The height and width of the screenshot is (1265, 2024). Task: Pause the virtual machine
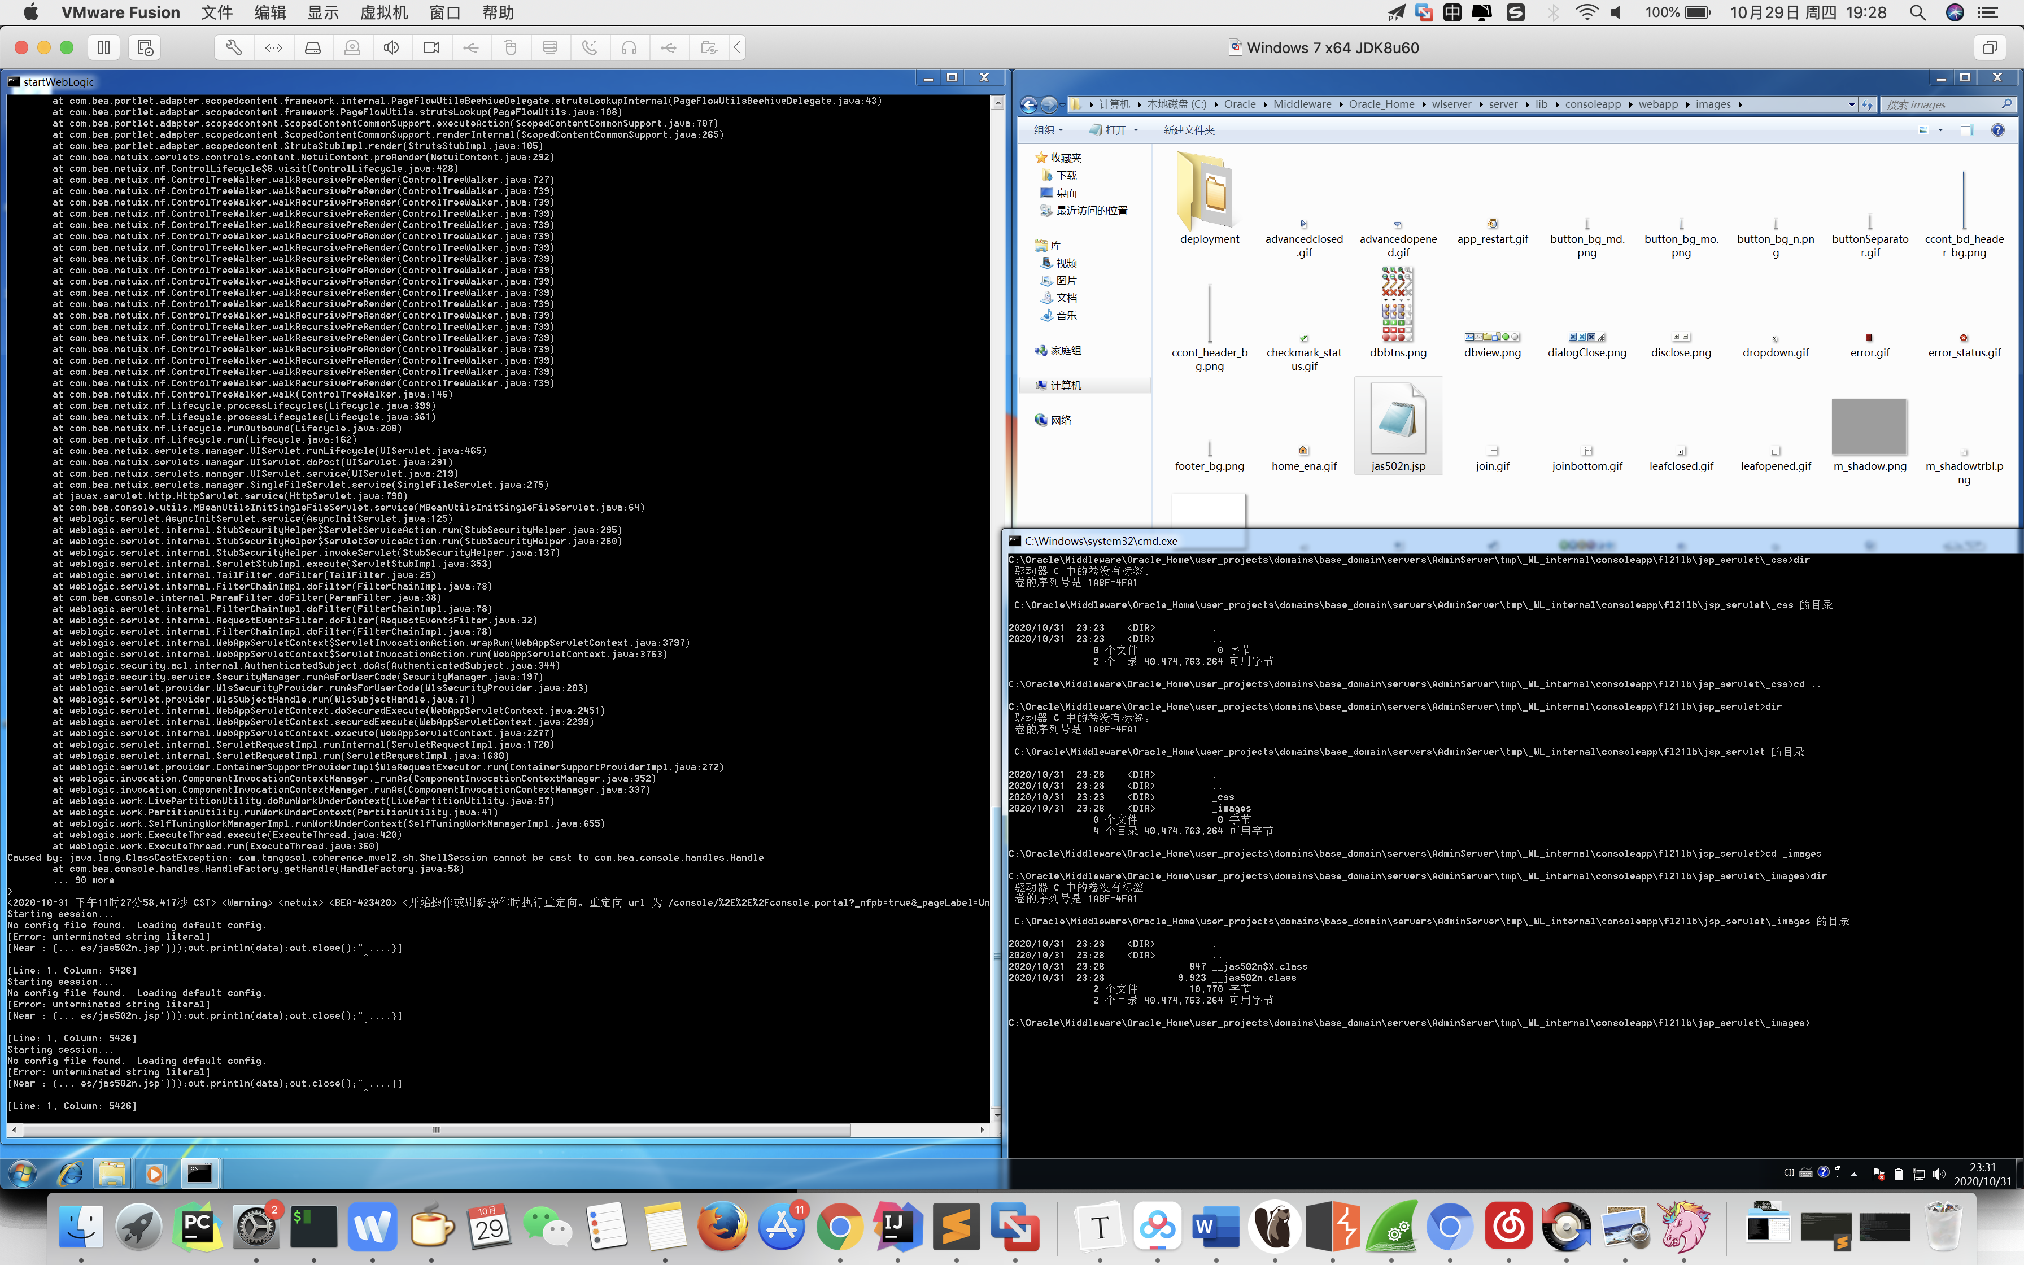(x=104, y=47)
